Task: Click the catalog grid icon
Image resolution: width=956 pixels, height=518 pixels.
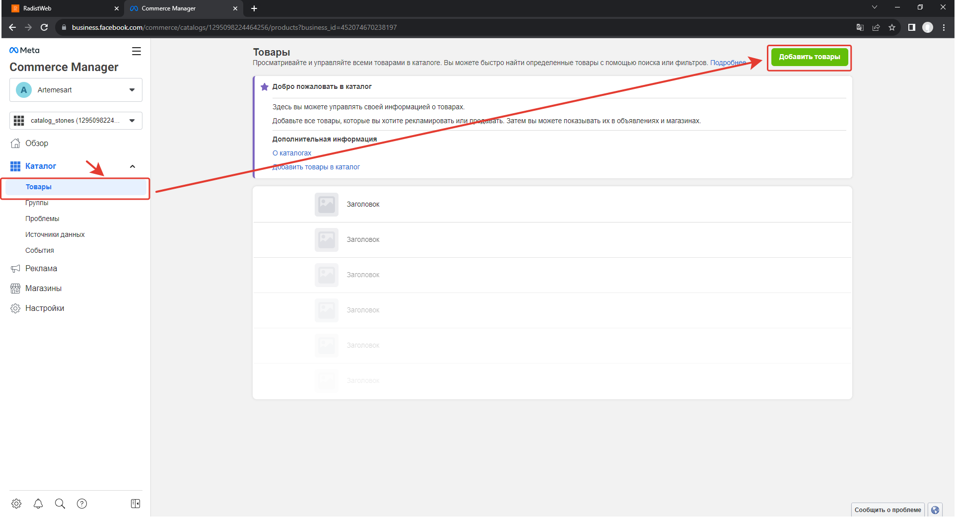Action: pyautogui.click(x=19, y=121)
